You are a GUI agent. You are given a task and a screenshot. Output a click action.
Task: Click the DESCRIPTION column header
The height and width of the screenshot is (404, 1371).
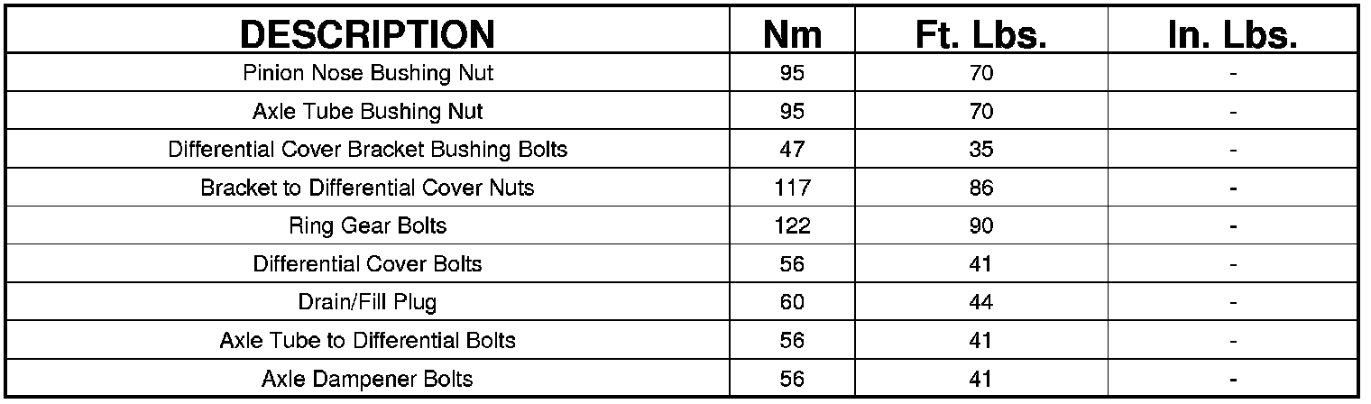point(367,34)
